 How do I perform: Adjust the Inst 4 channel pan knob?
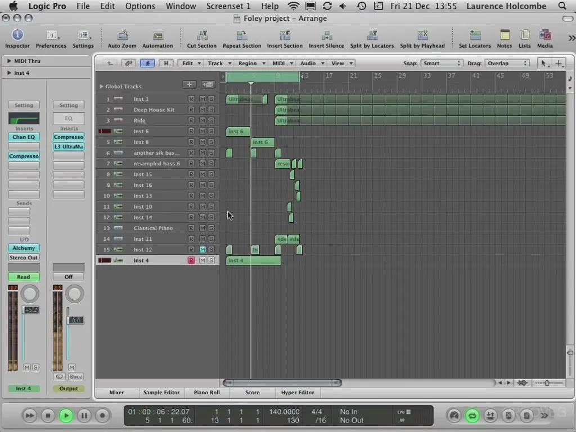coord(30,294)
